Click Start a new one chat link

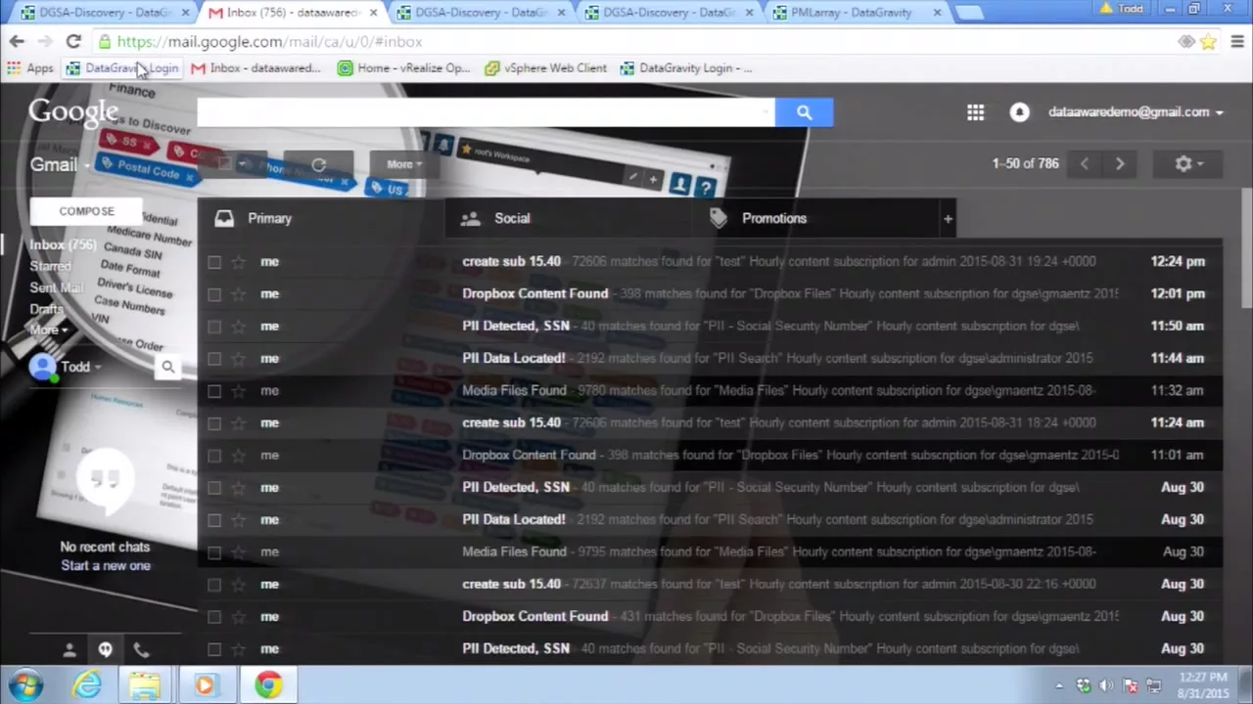pos(106,566)
